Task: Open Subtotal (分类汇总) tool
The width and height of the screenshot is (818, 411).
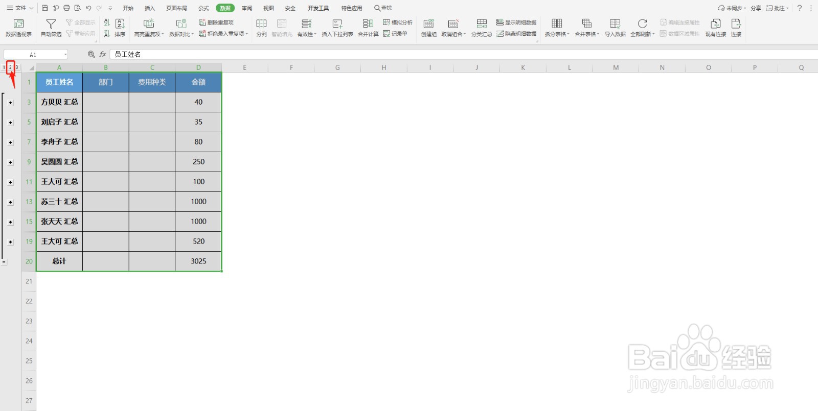Action: click(x=482, y=28)
